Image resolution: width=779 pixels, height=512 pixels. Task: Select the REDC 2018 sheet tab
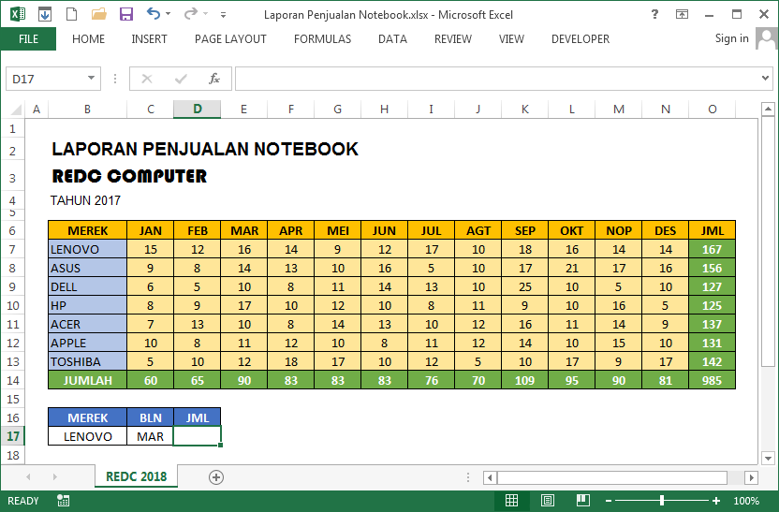(136, 476)
